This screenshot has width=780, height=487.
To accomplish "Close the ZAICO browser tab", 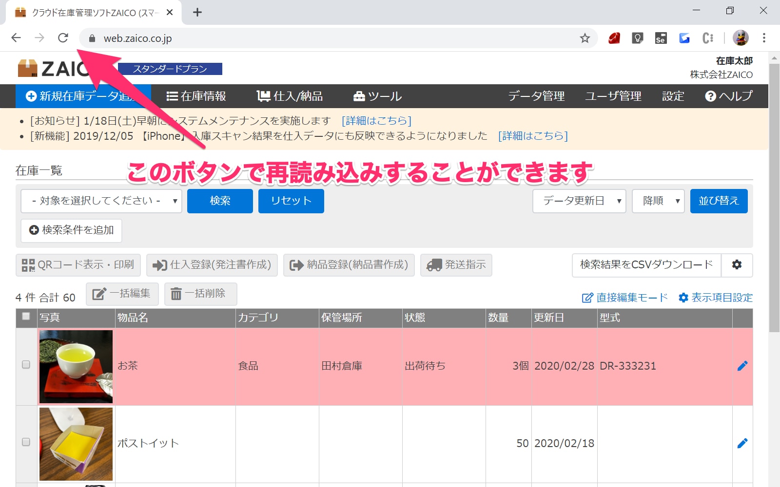I will coord(170,12).
